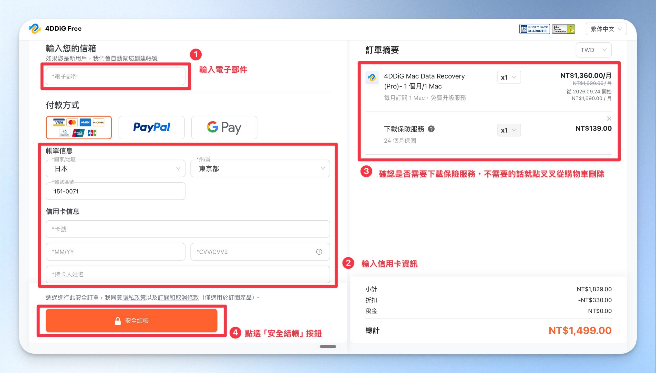Expand the 州/省 dropdown showing 東京都

pyautogui.click(x=260, y=168)
